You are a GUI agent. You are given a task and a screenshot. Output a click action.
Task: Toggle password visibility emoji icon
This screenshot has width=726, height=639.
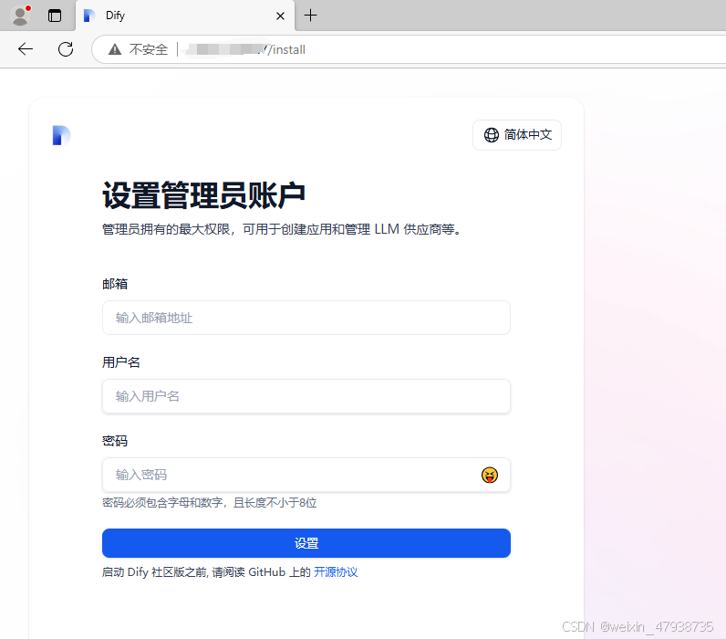tap(490, 475)
